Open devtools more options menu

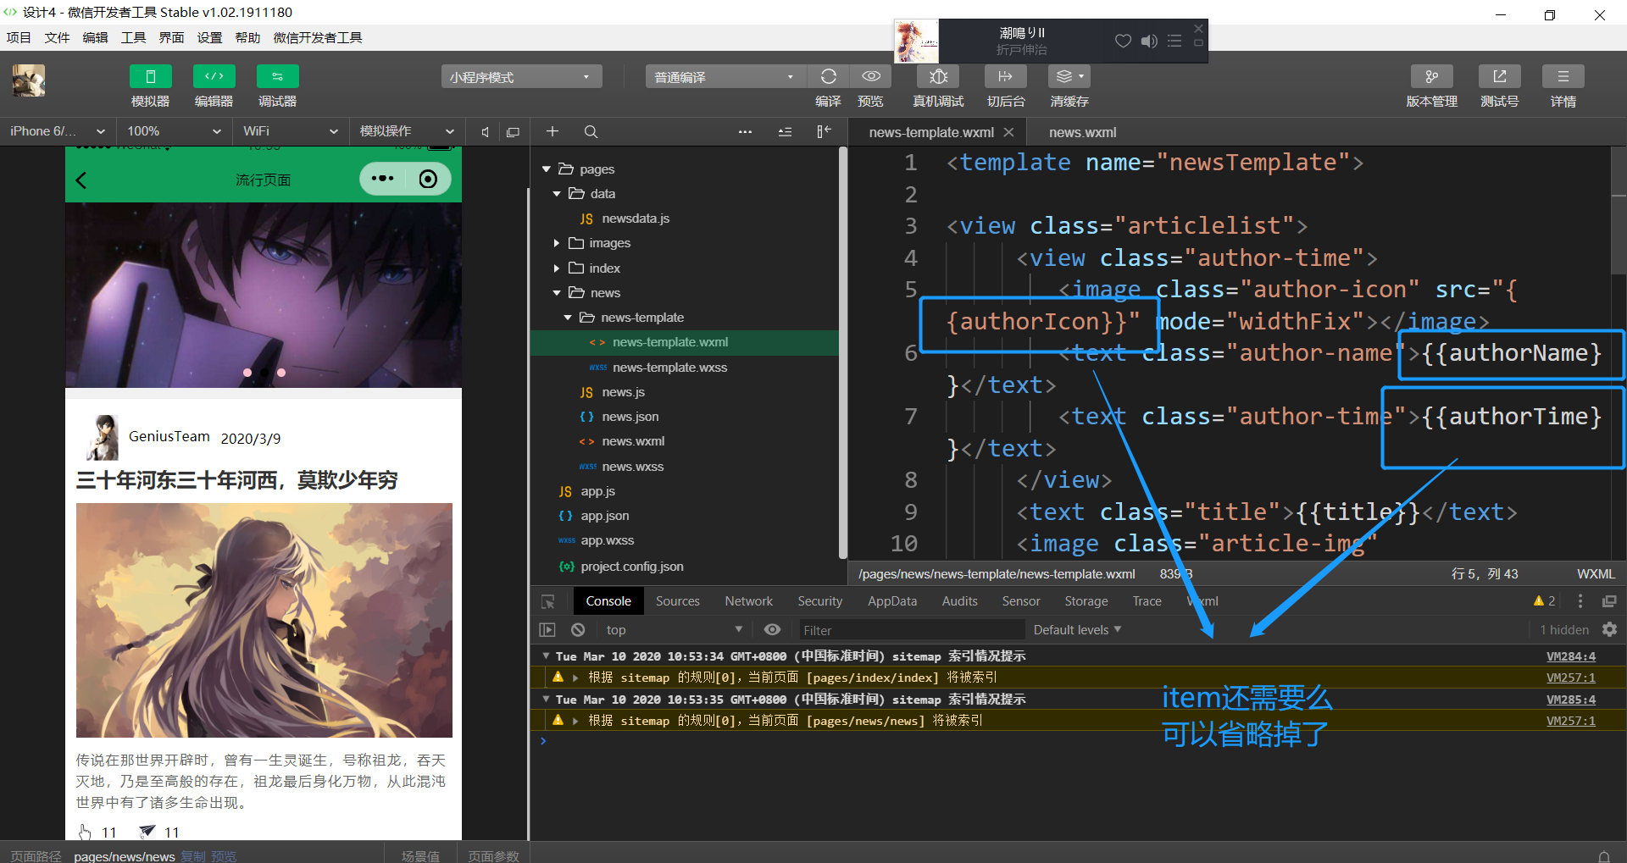pyautogui.click(x=1580, y=600)
